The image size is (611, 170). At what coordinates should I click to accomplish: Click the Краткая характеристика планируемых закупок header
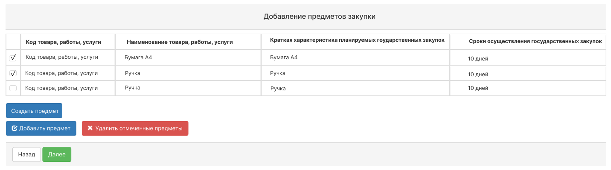click(x=357, y=40)
